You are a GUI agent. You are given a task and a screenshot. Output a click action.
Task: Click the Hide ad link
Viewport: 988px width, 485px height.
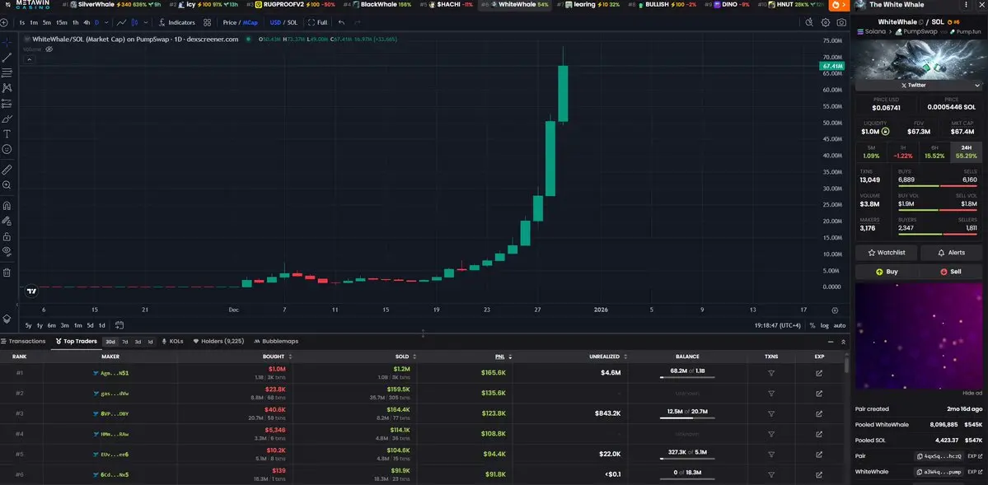tap(972, 393)
